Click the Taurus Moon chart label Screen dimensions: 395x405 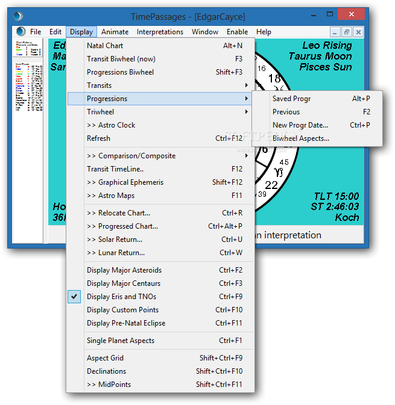pyautogui.click(x=320, y=57)
